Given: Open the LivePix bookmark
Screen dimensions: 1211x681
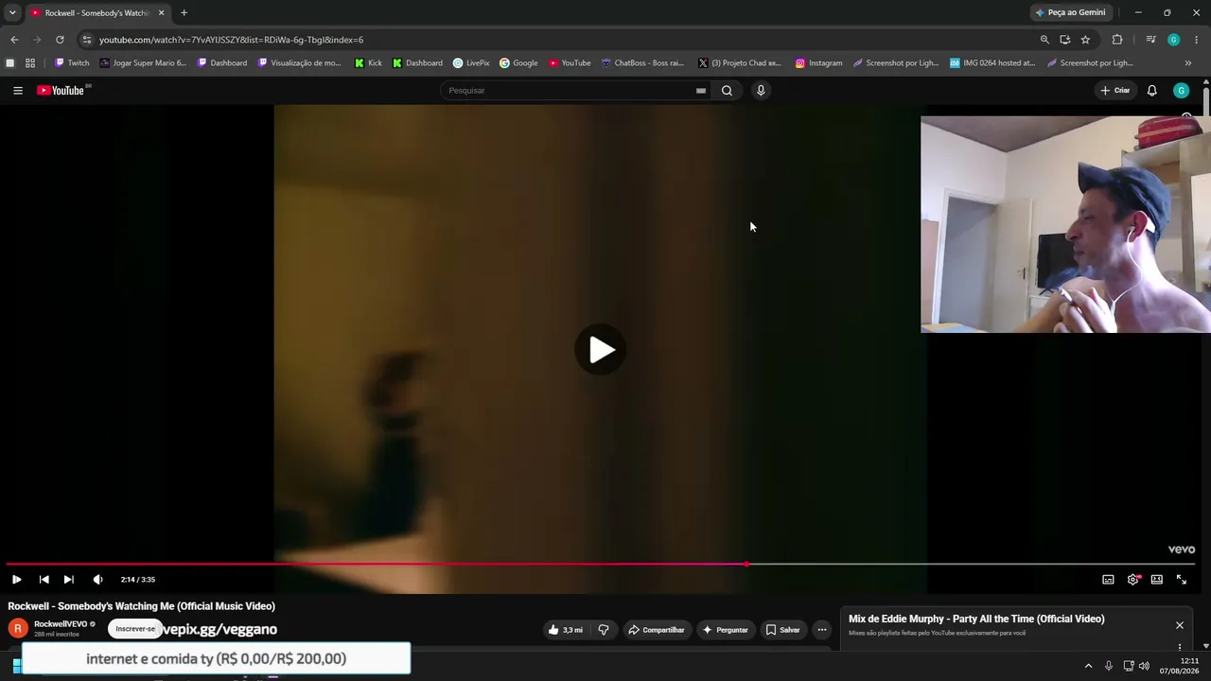Looking at the screenshot, I should pyautogui.click(x=471, y=63).
